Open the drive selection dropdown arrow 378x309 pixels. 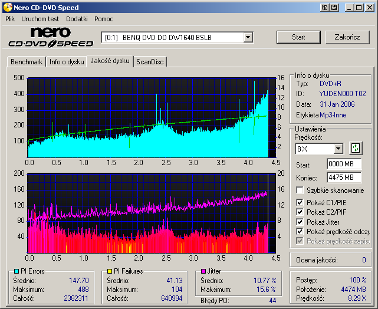[x=248, y=37]
